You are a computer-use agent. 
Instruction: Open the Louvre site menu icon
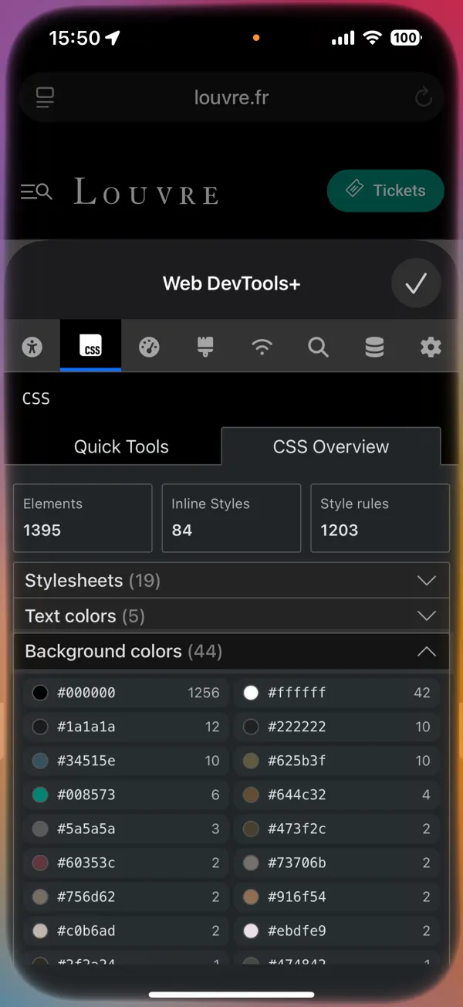35,191
